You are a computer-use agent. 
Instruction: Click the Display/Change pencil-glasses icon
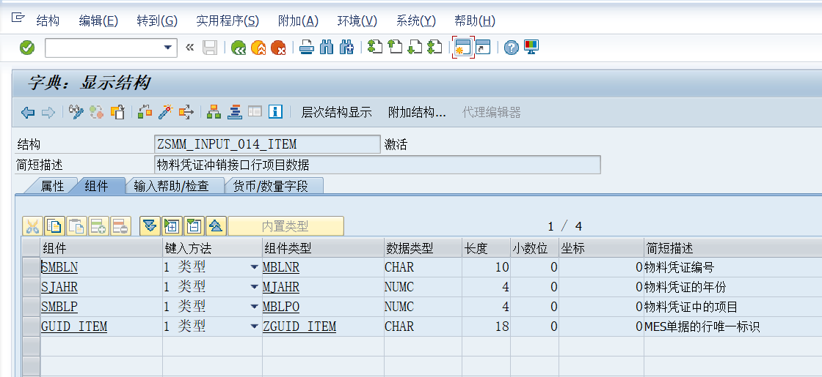(x=76, y=112)
